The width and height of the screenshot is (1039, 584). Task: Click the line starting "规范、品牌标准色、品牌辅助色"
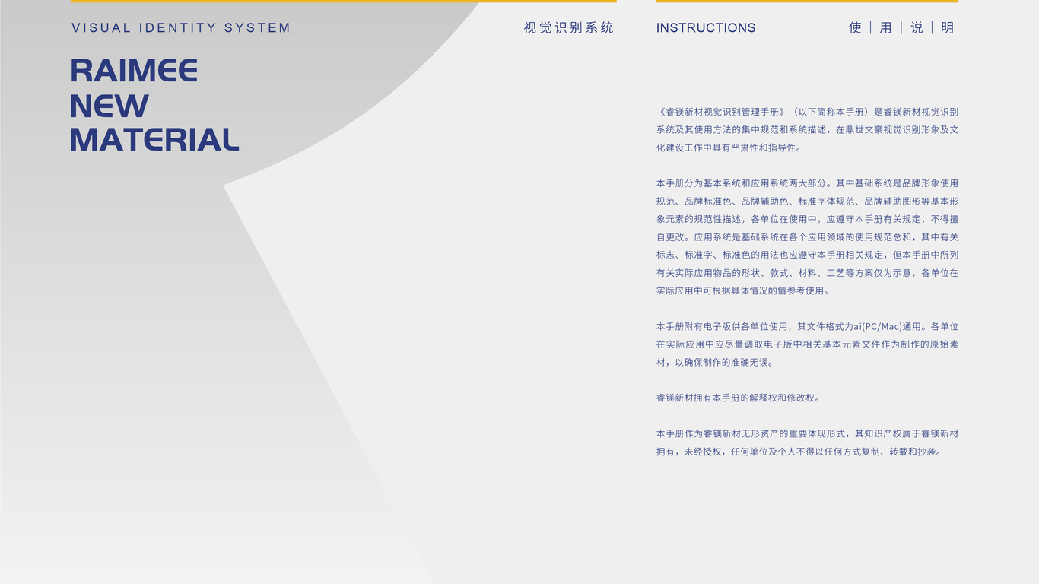tap(807, 202)
